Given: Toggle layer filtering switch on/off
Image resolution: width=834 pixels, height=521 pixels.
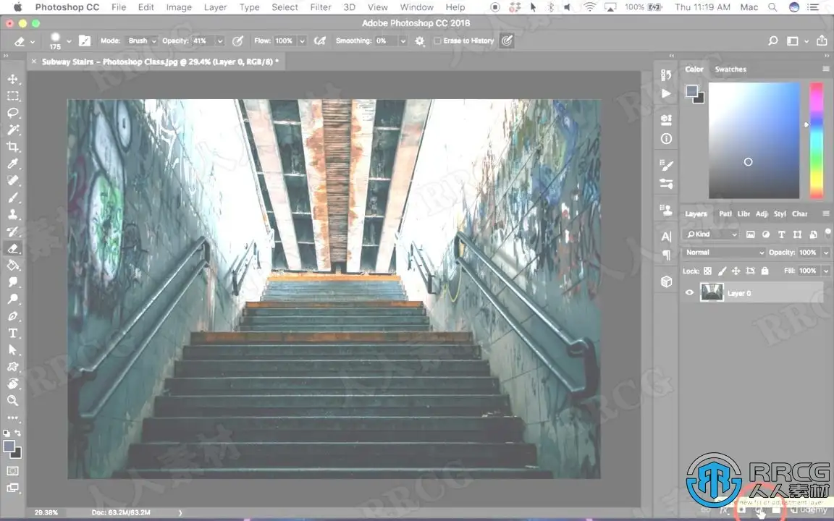Looking at the screenshot, I should tap(827, 232).
